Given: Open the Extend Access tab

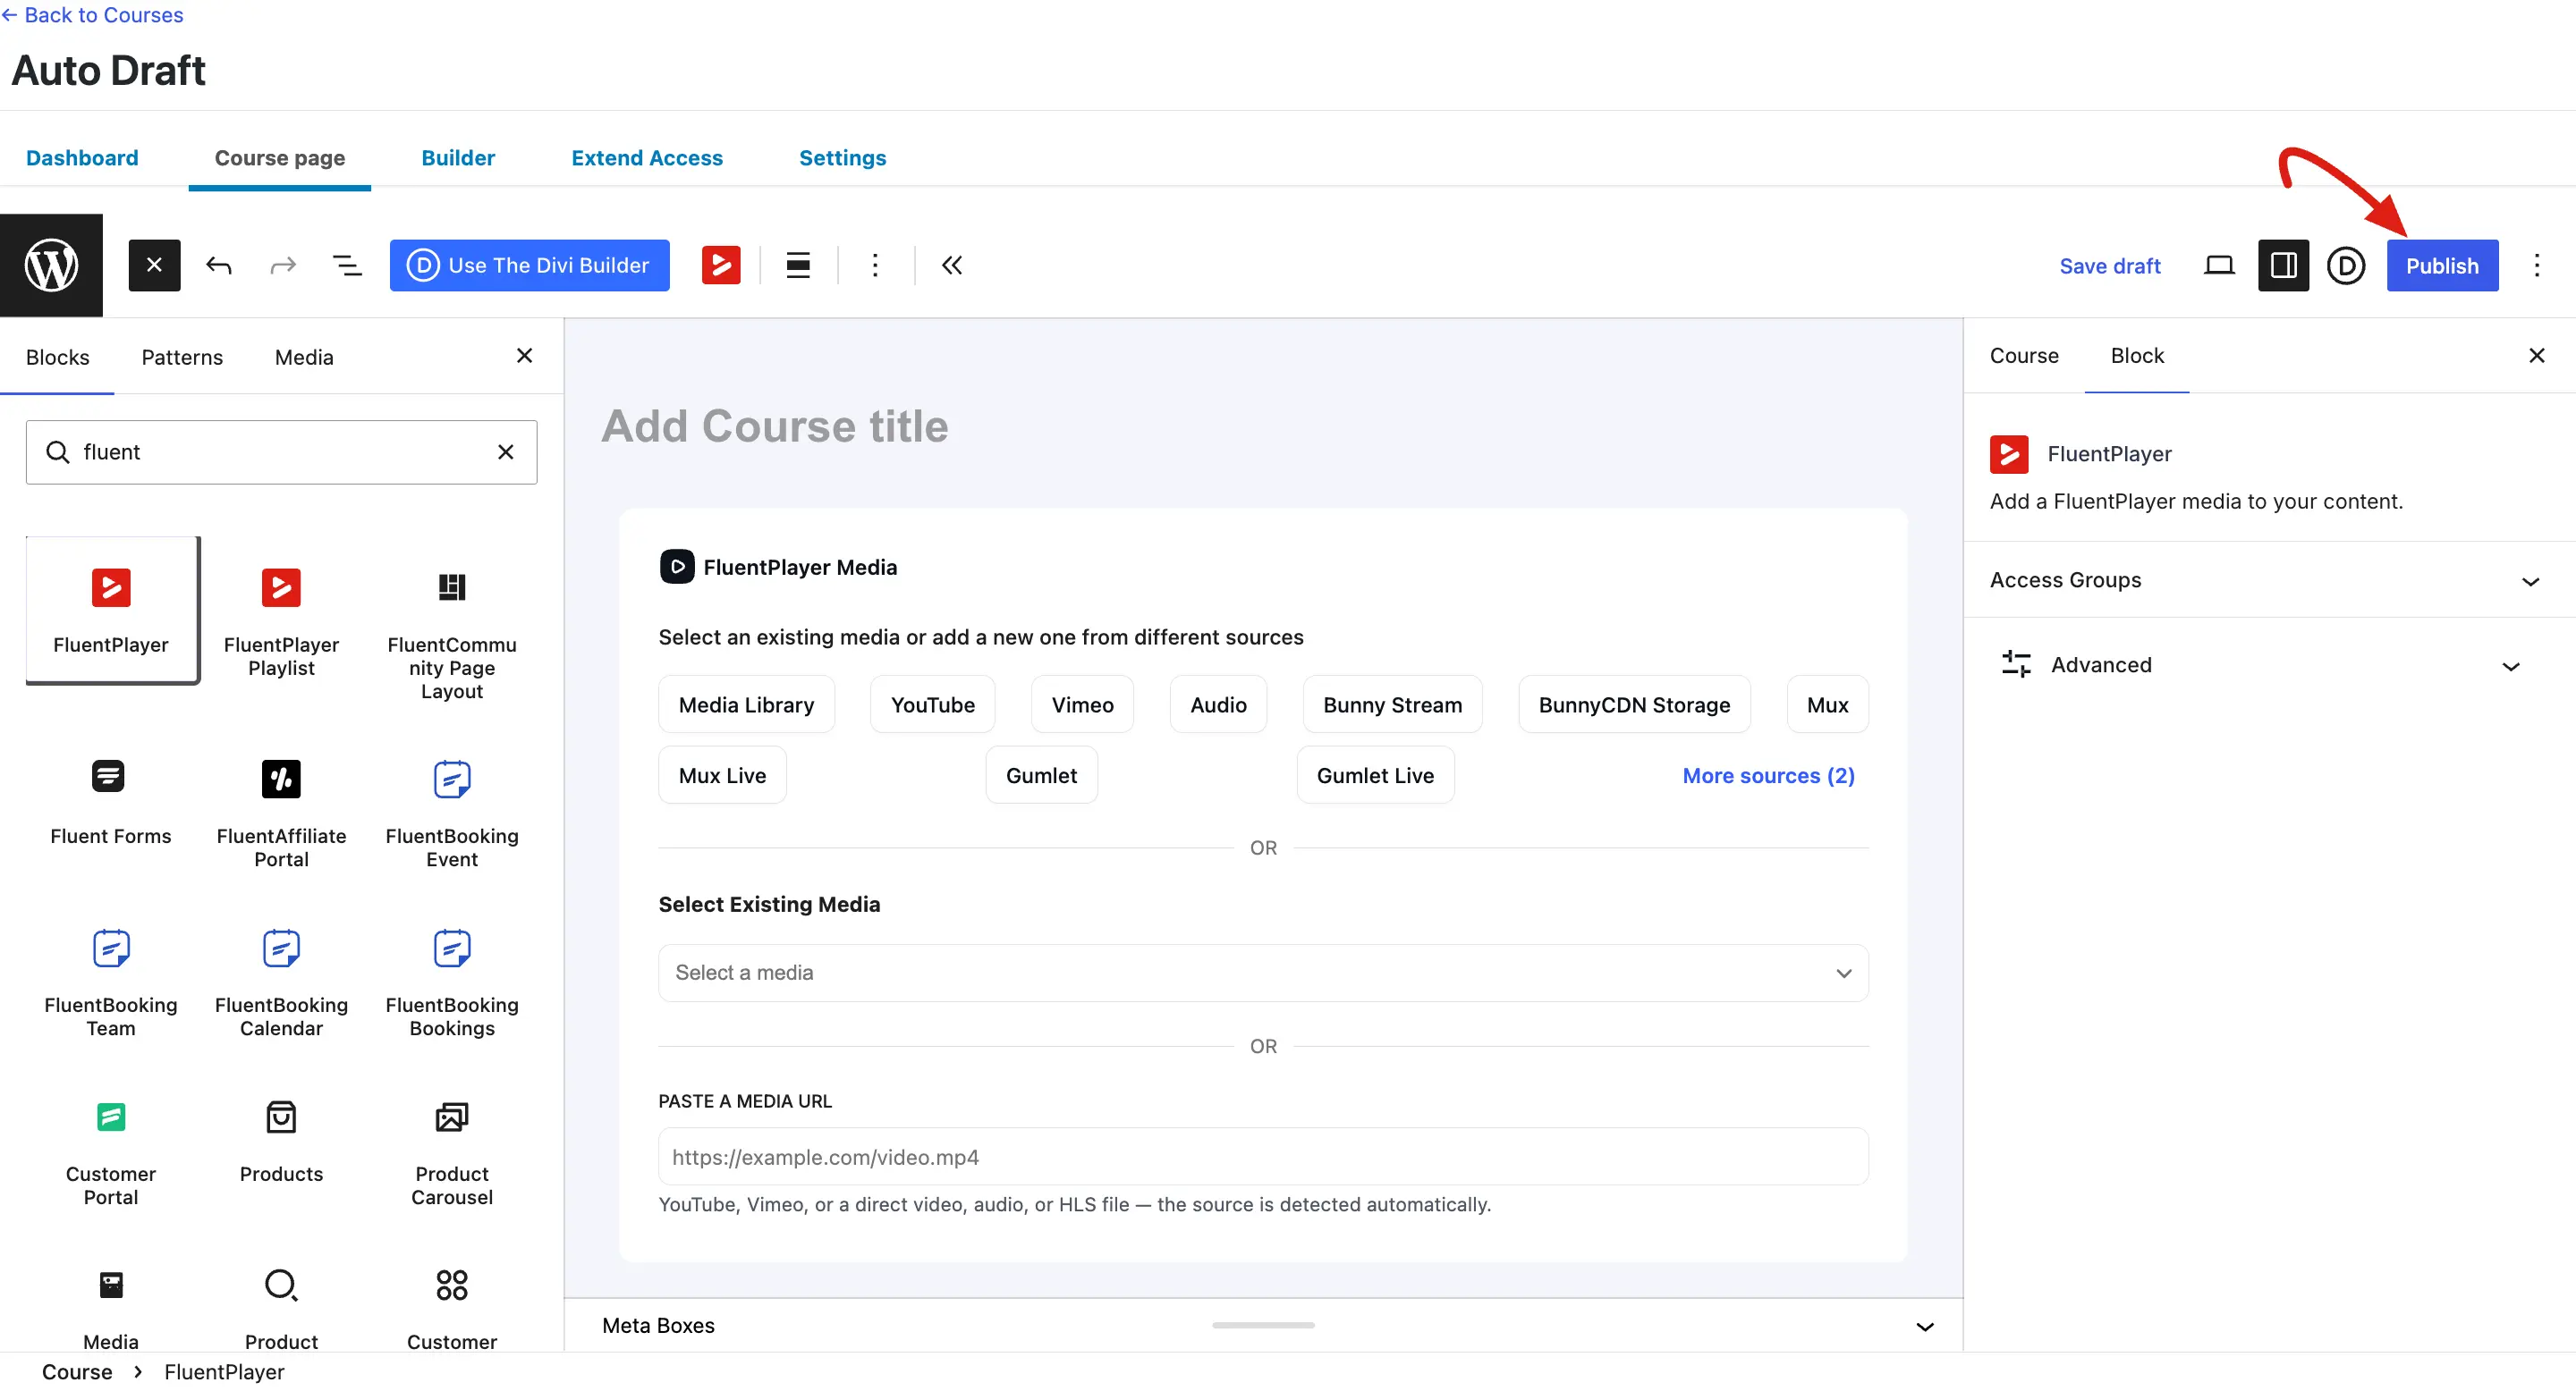Looking at the screenshot, I should (647, 158).
